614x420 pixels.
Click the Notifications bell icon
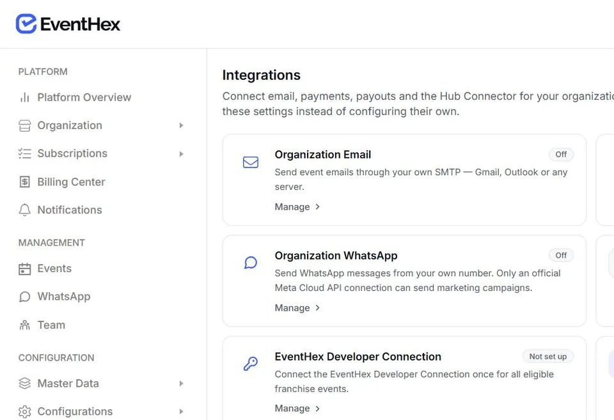pos(25,210)
